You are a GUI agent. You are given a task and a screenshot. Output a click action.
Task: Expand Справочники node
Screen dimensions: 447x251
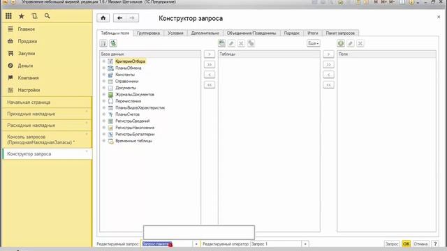(x=104, y=81)
